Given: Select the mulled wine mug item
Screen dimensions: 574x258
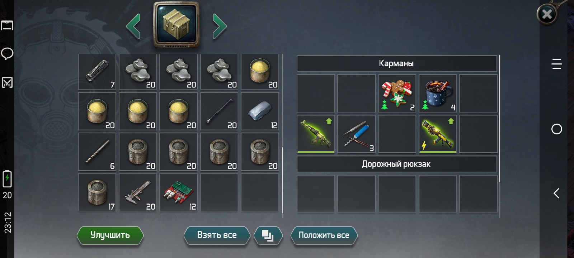Looking at the screenshot, I should pos(438,94).
